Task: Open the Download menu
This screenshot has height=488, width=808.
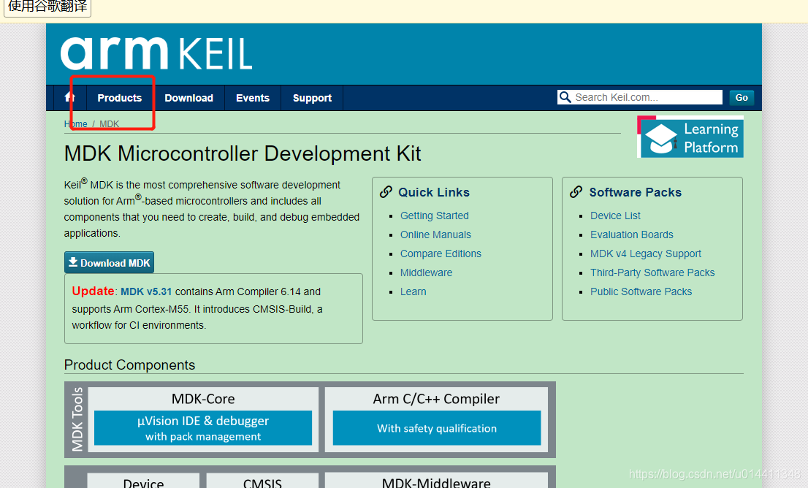Action: [188, 98]
